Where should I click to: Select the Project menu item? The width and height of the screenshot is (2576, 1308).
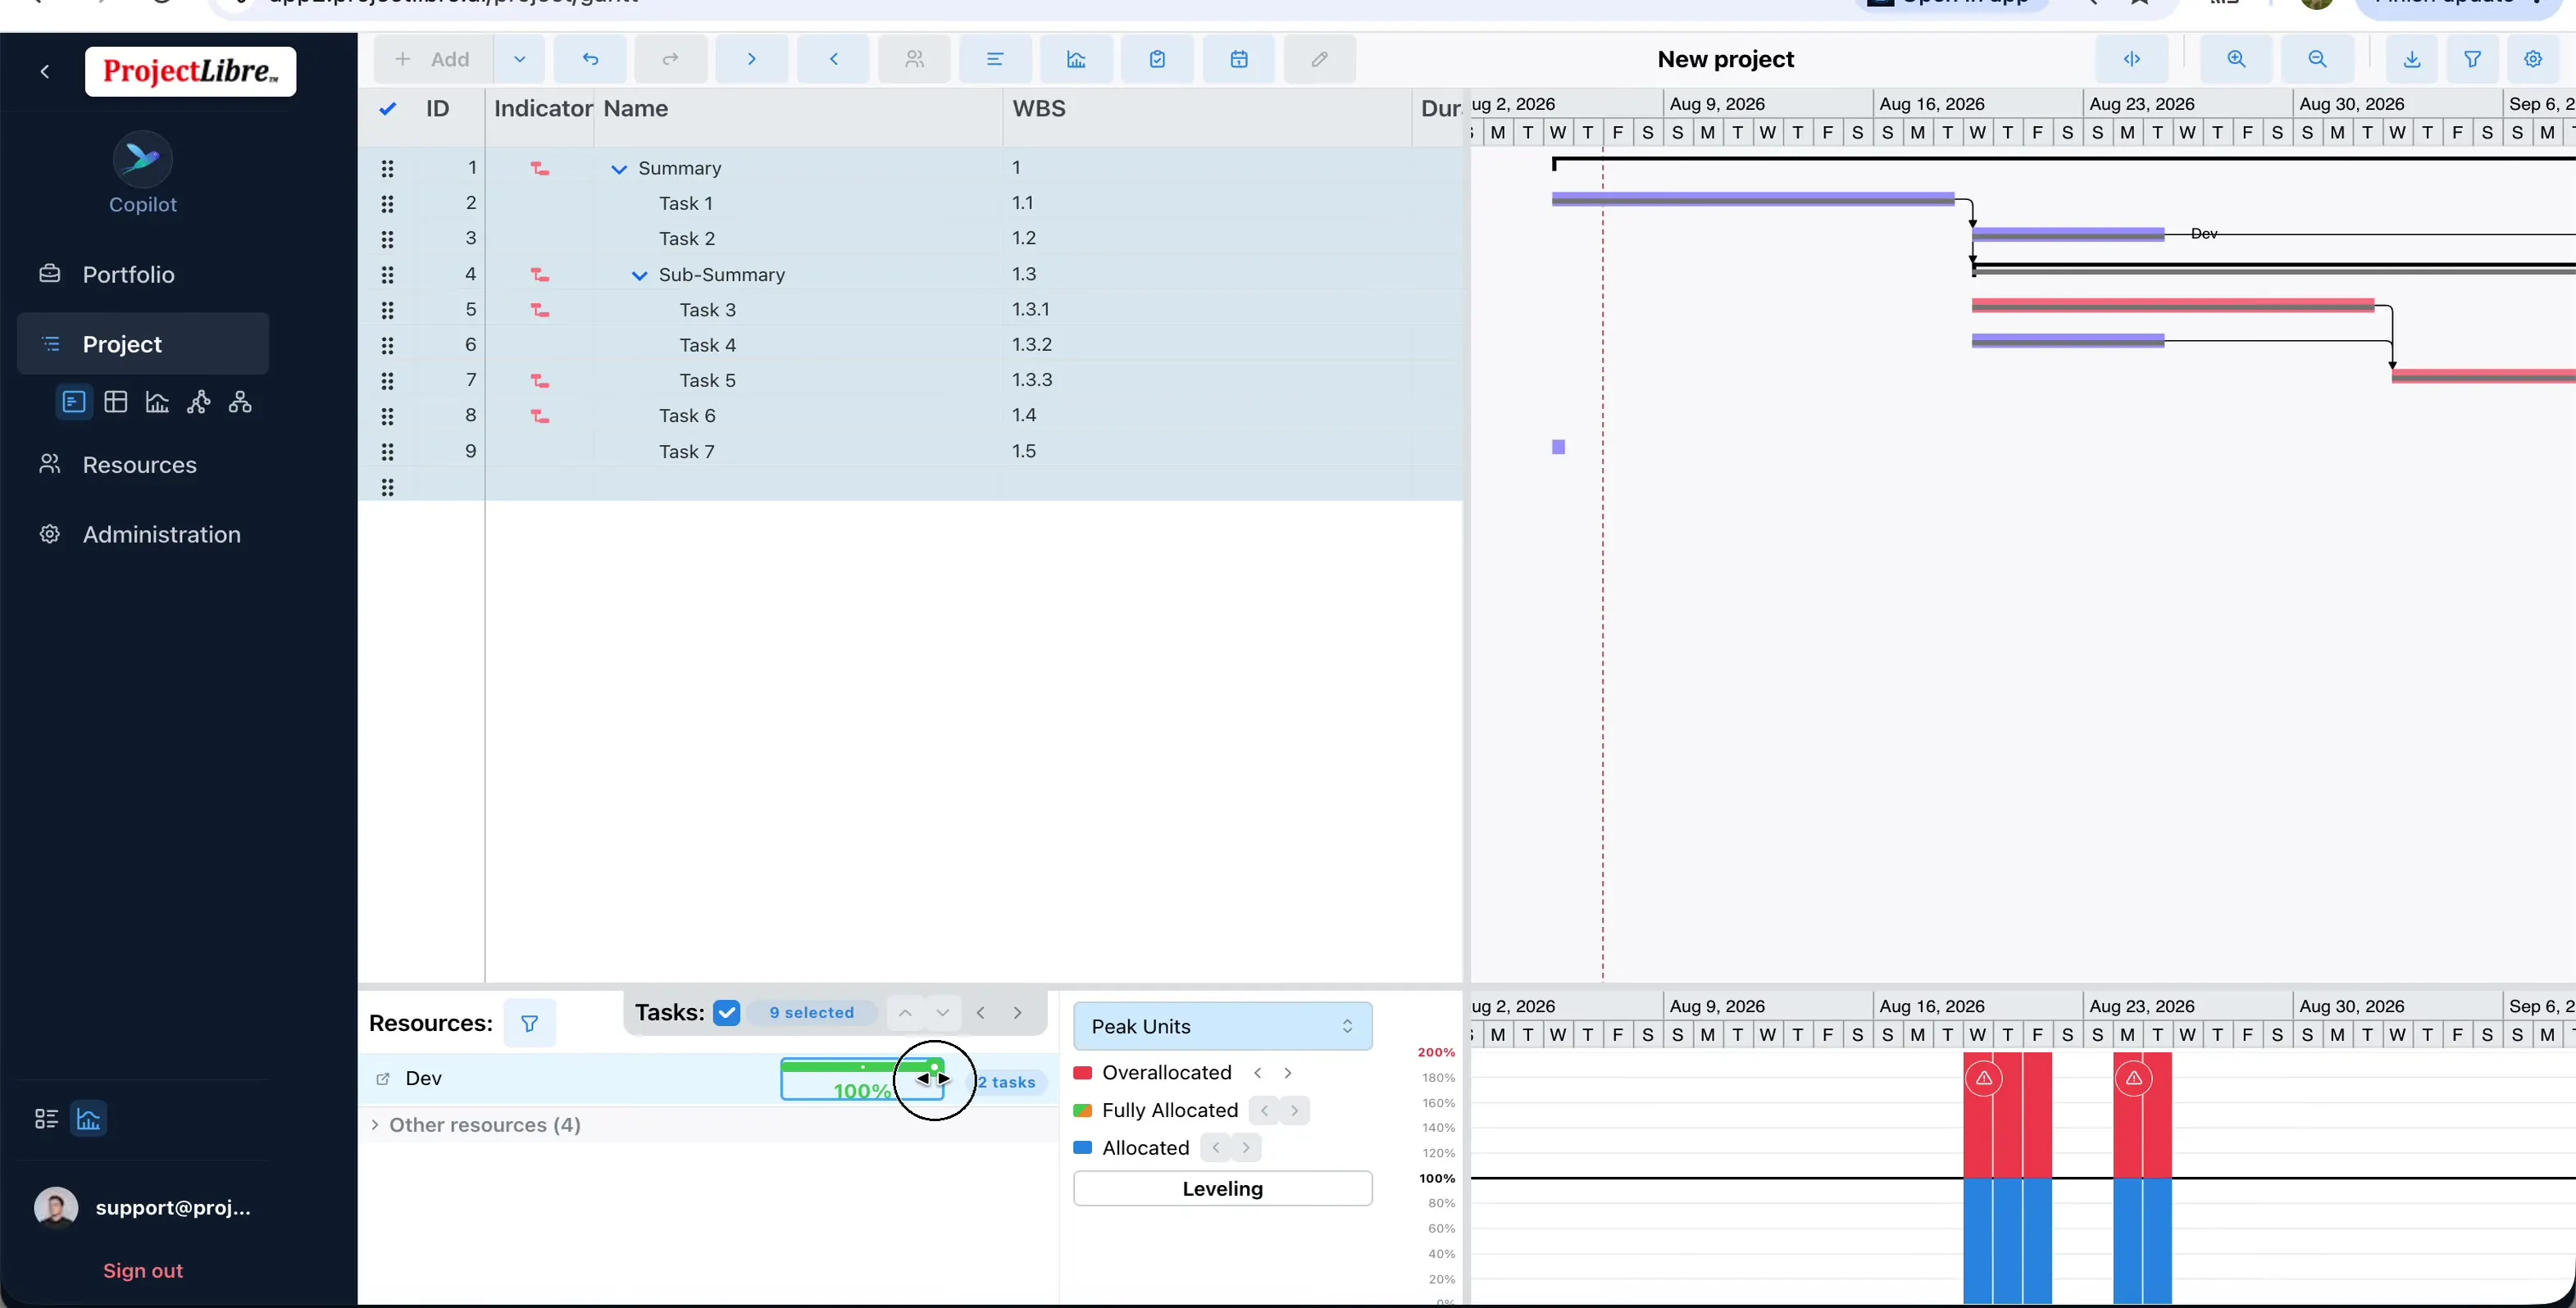143,344
